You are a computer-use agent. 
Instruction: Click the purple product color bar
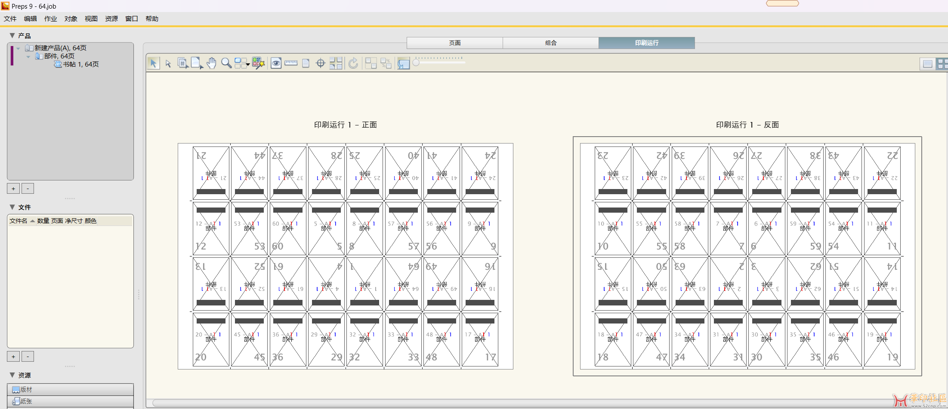(x=12, y=55)
